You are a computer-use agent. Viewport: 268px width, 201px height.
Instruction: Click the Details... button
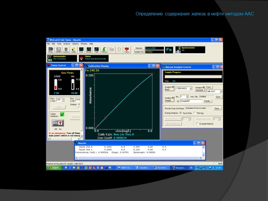point(207,101)
